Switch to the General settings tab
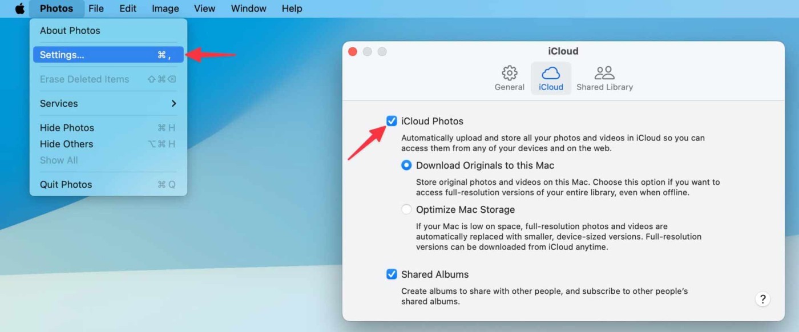799x332 pixels. pos(509,78)
